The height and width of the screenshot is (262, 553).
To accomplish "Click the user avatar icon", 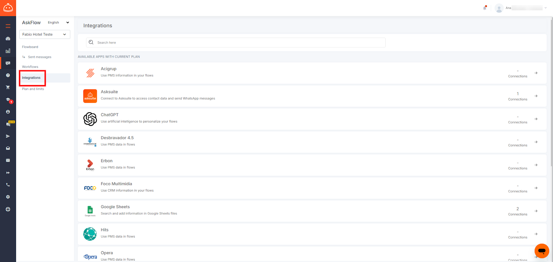I will [x=499, y=8].
